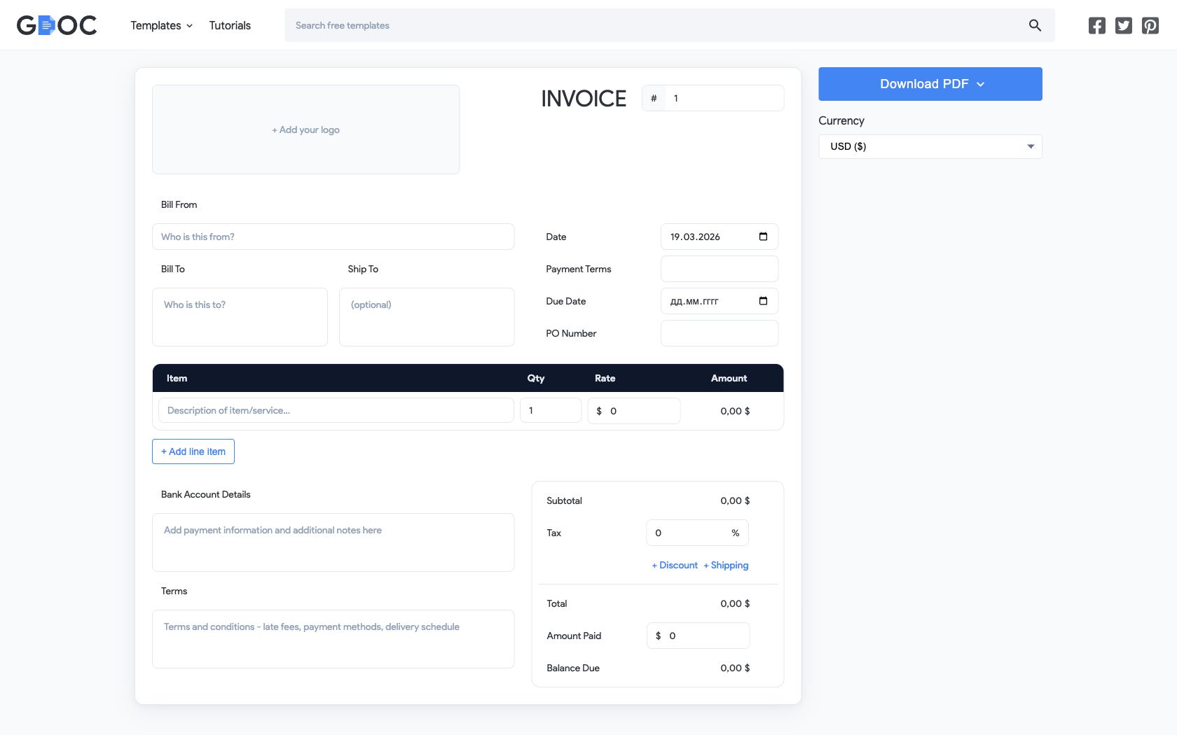Open the Due Date calendar picker icon
Image resolution: width=1177 pixels, height=735 pixels.
(763, 301)
